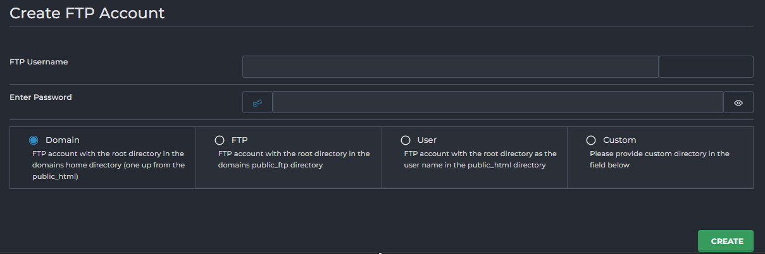Choose the User radio button circle
Viewport: 765px width, 254px height.
pyautogui.click(x=406, y=140)
